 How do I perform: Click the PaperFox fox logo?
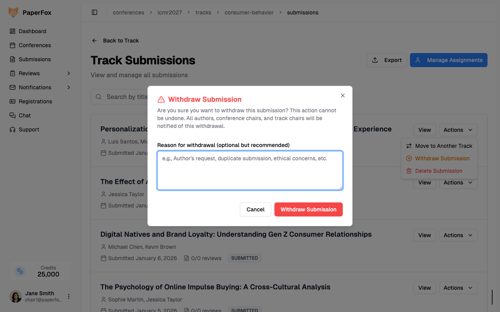[x=13, y=12]
